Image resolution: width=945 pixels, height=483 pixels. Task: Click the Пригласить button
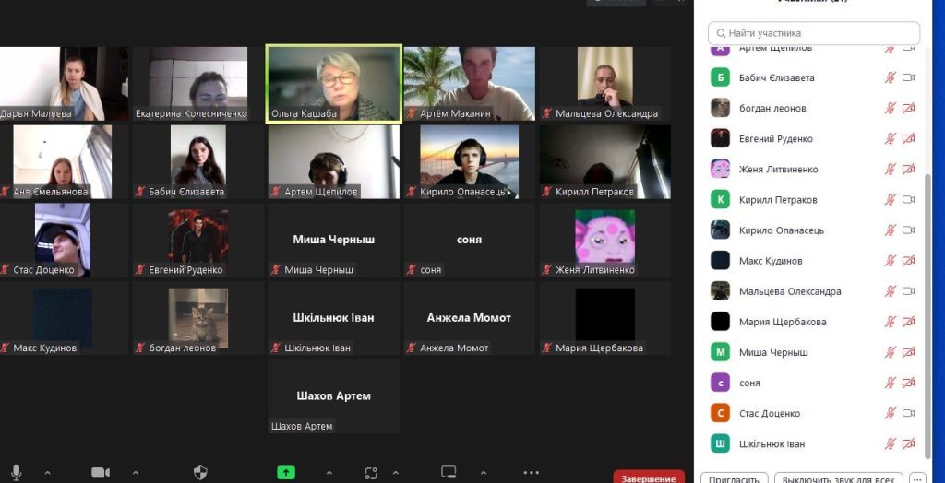click(x=734, y=478)
